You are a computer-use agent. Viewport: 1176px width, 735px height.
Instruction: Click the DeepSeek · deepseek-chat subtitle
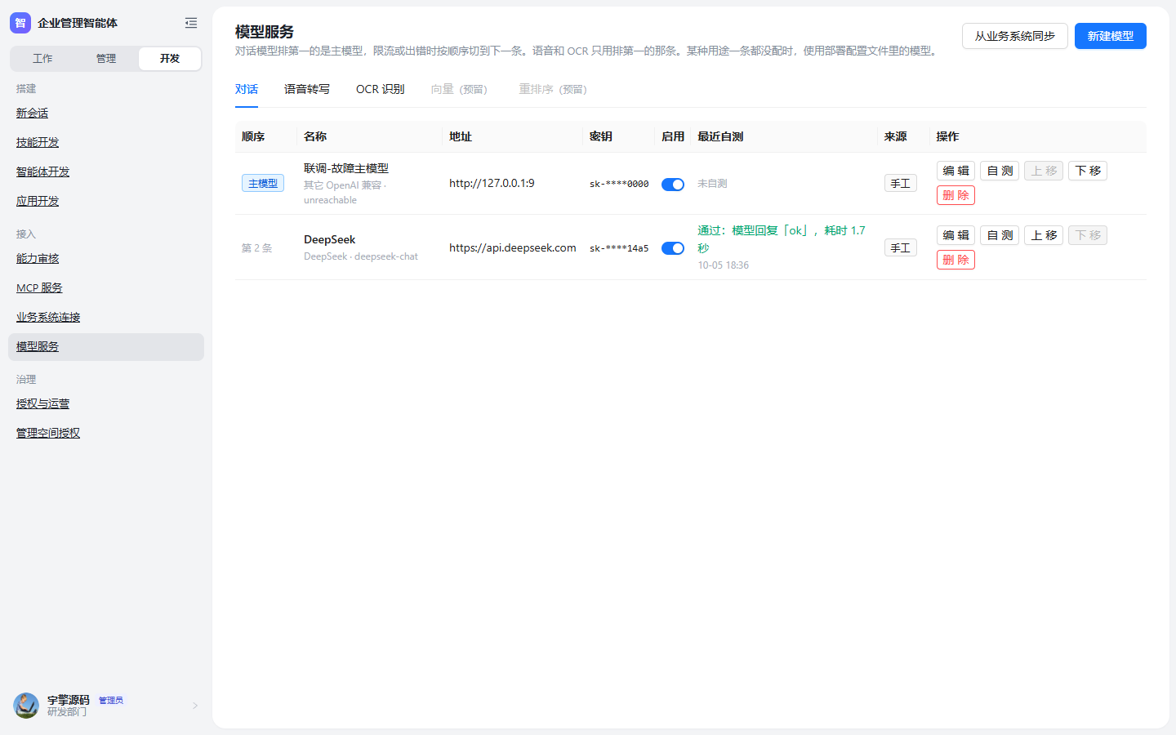(361, 256)
